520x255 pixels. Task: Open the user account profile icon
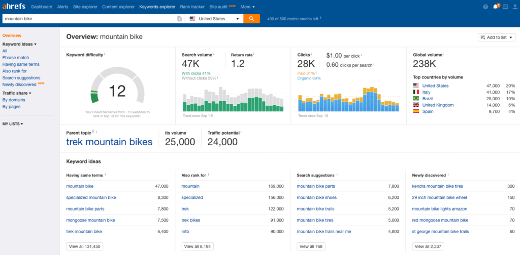click(515, 7)
